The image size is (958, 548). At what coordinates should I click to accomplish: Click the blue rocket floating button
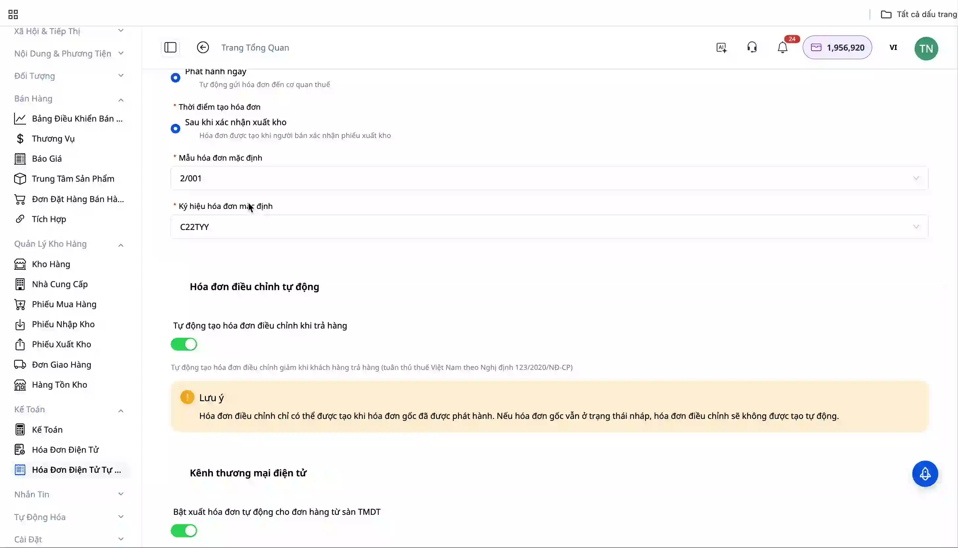(x=925, y=473)
